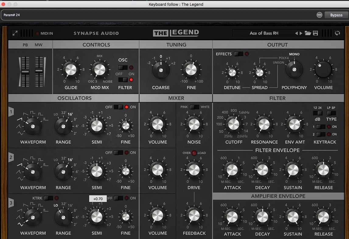Viewport: 349px width, 239px height.
Task: Click the MW mod wheel slider
Action: tap(39, 72)
